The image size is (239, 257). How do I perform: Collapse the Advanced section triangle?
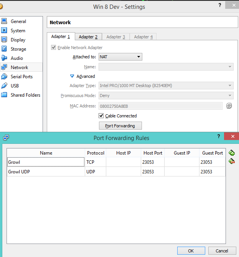(72, 76)
